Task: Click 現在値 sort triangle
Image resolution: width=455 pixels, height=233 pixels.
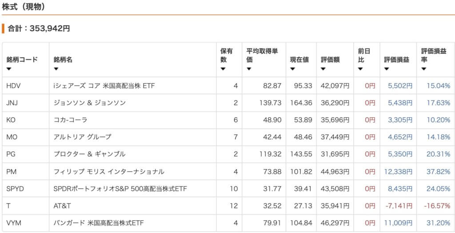Action: coord(292,69)
